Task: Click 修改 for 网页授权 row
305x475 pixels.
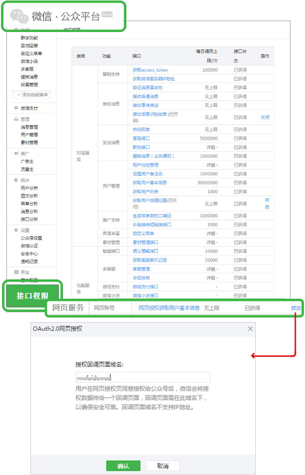Action: [296, 308]
